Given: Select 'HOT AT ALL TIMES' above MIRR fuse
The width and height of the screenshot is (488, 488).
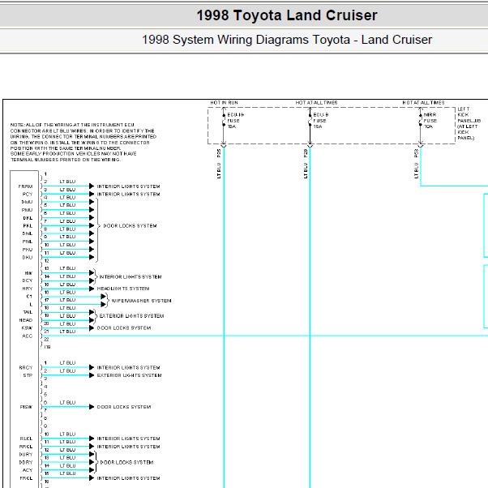Looking at the screenshot, I should tap(423, 102).
